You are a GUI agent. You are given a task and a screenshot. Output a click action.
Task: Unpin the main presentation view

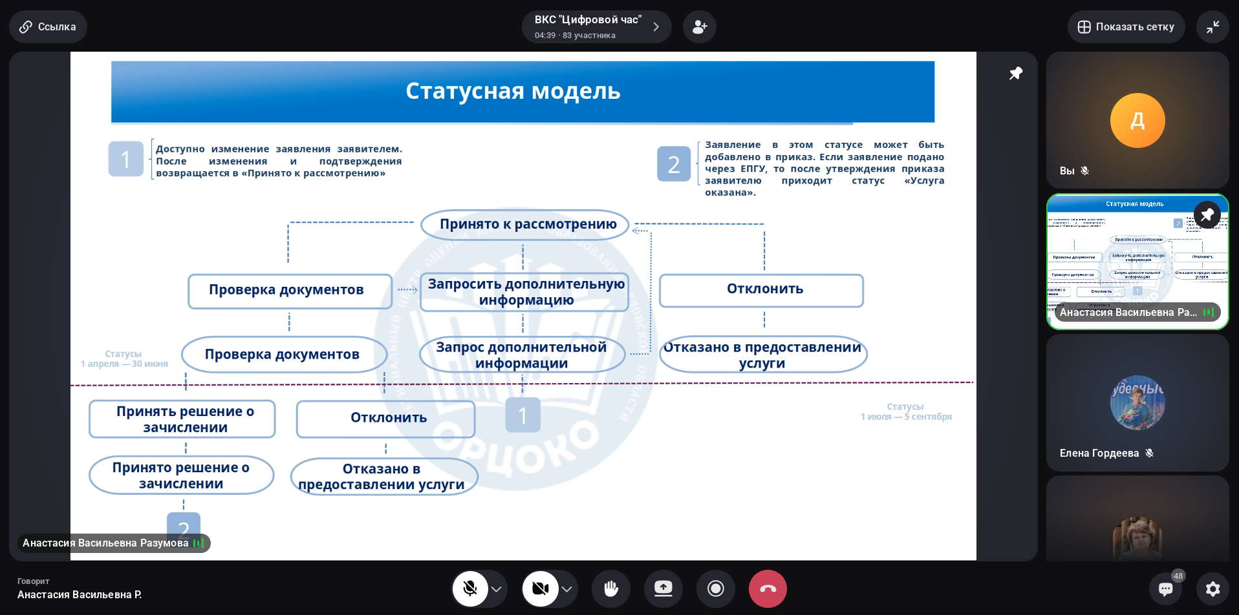tap(1016, 74)
